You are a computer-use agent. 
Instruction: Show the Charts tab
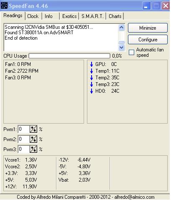pos(115,16)
